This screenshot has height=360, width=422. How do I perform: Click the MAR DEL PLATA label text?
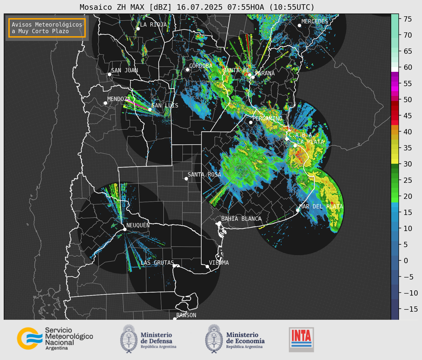pos(321,207)
